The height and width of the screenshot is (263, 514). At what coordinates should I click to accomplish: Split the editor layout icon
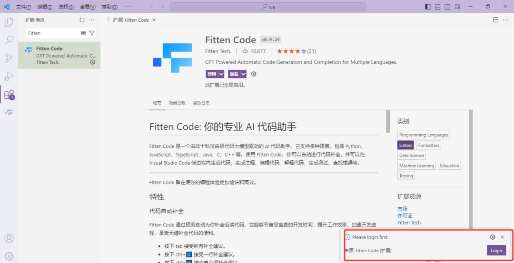coord(495,20)
